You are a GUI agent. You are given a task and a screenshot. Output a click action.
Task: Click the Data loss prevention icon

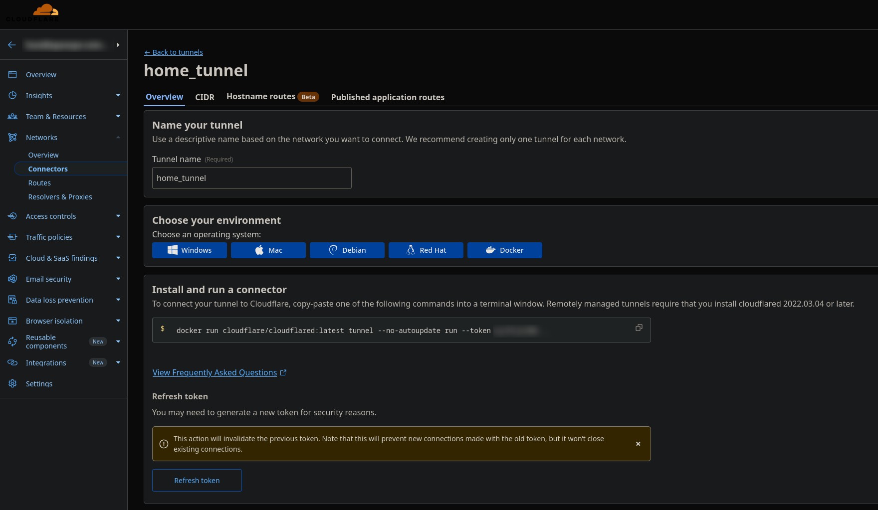12,300
